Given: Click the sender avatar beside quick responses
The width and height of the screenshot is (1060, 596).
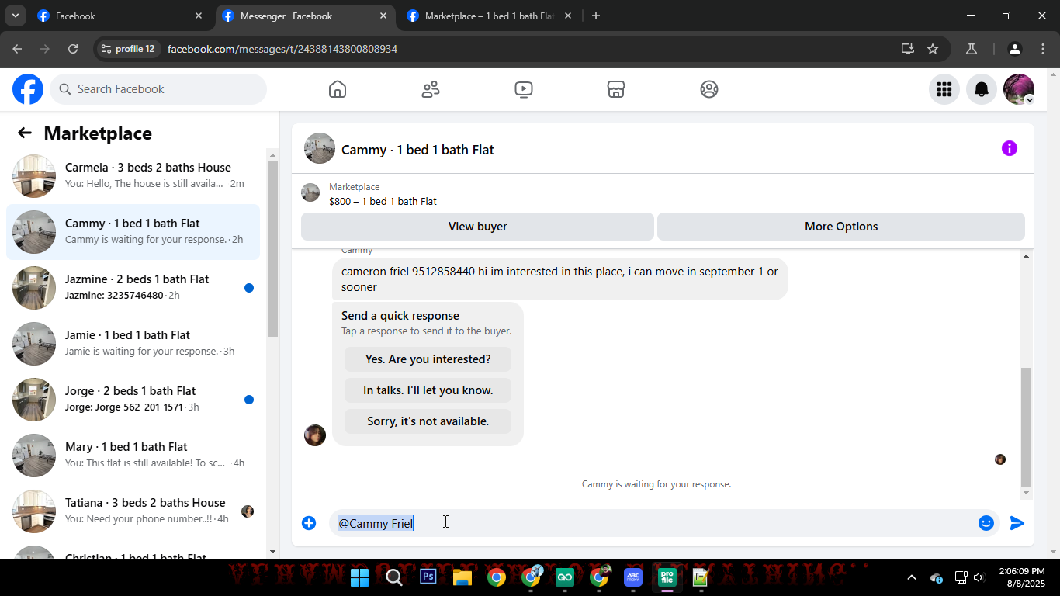Looking at the screenshot, I should [315, 435].
